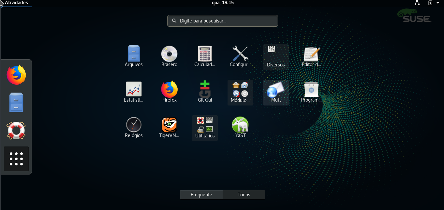Viewport: 444px width, 210px height.
Task: Click the lifesaver help icon in the dock
Action: click(x=16, y=131)
